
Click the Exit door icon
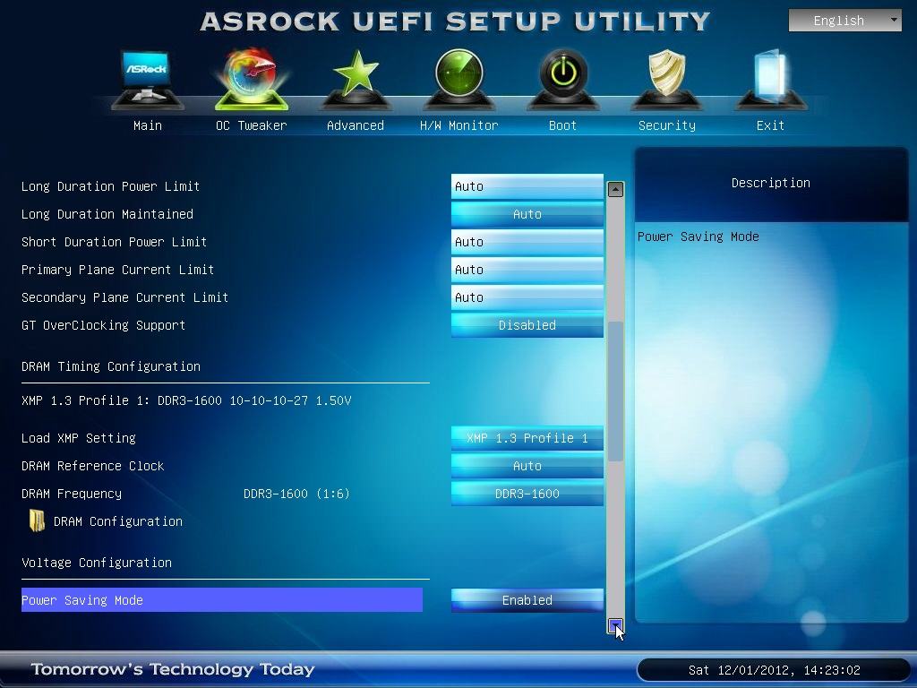click(771, 80)
